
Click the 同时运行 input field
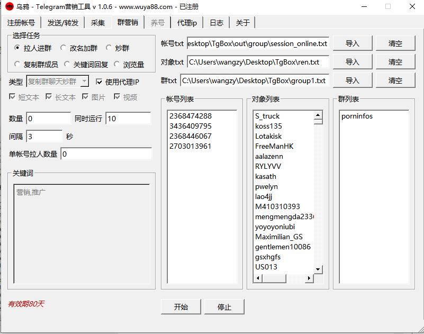128,119
